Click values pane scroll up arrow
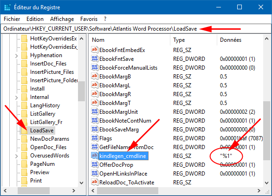 click(x=266, y=39)
